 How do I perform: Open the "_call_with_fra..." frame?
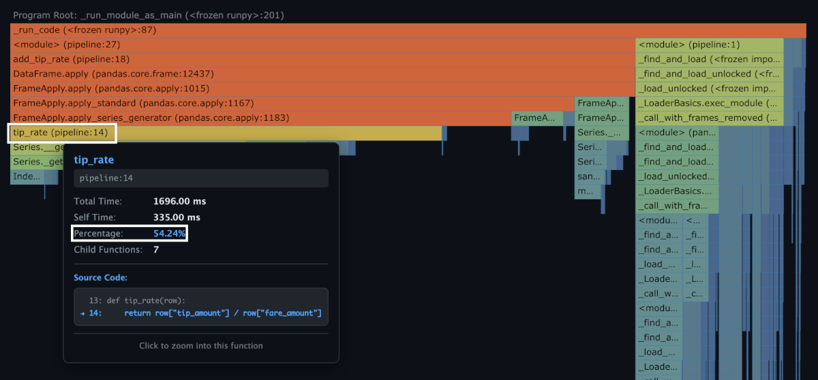coord(677,206)
